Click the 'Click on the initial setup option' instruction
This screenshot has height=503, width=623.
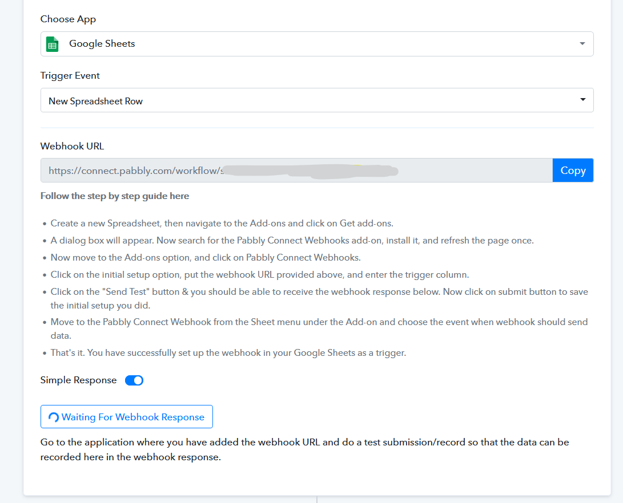(259, 274)
